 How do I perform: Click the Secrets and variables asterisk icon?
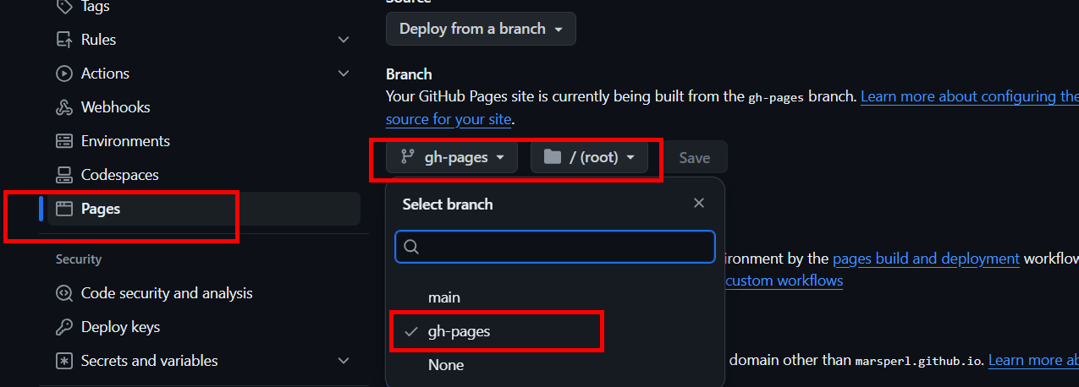click(x=63, y=361)
